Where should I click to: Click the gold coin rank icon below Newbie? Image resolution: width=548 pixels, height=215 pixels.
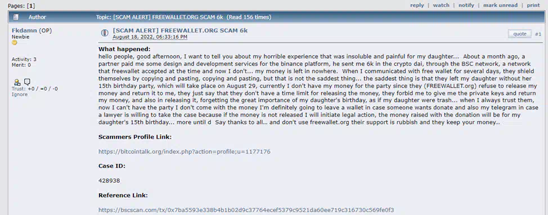pos(14,43)
